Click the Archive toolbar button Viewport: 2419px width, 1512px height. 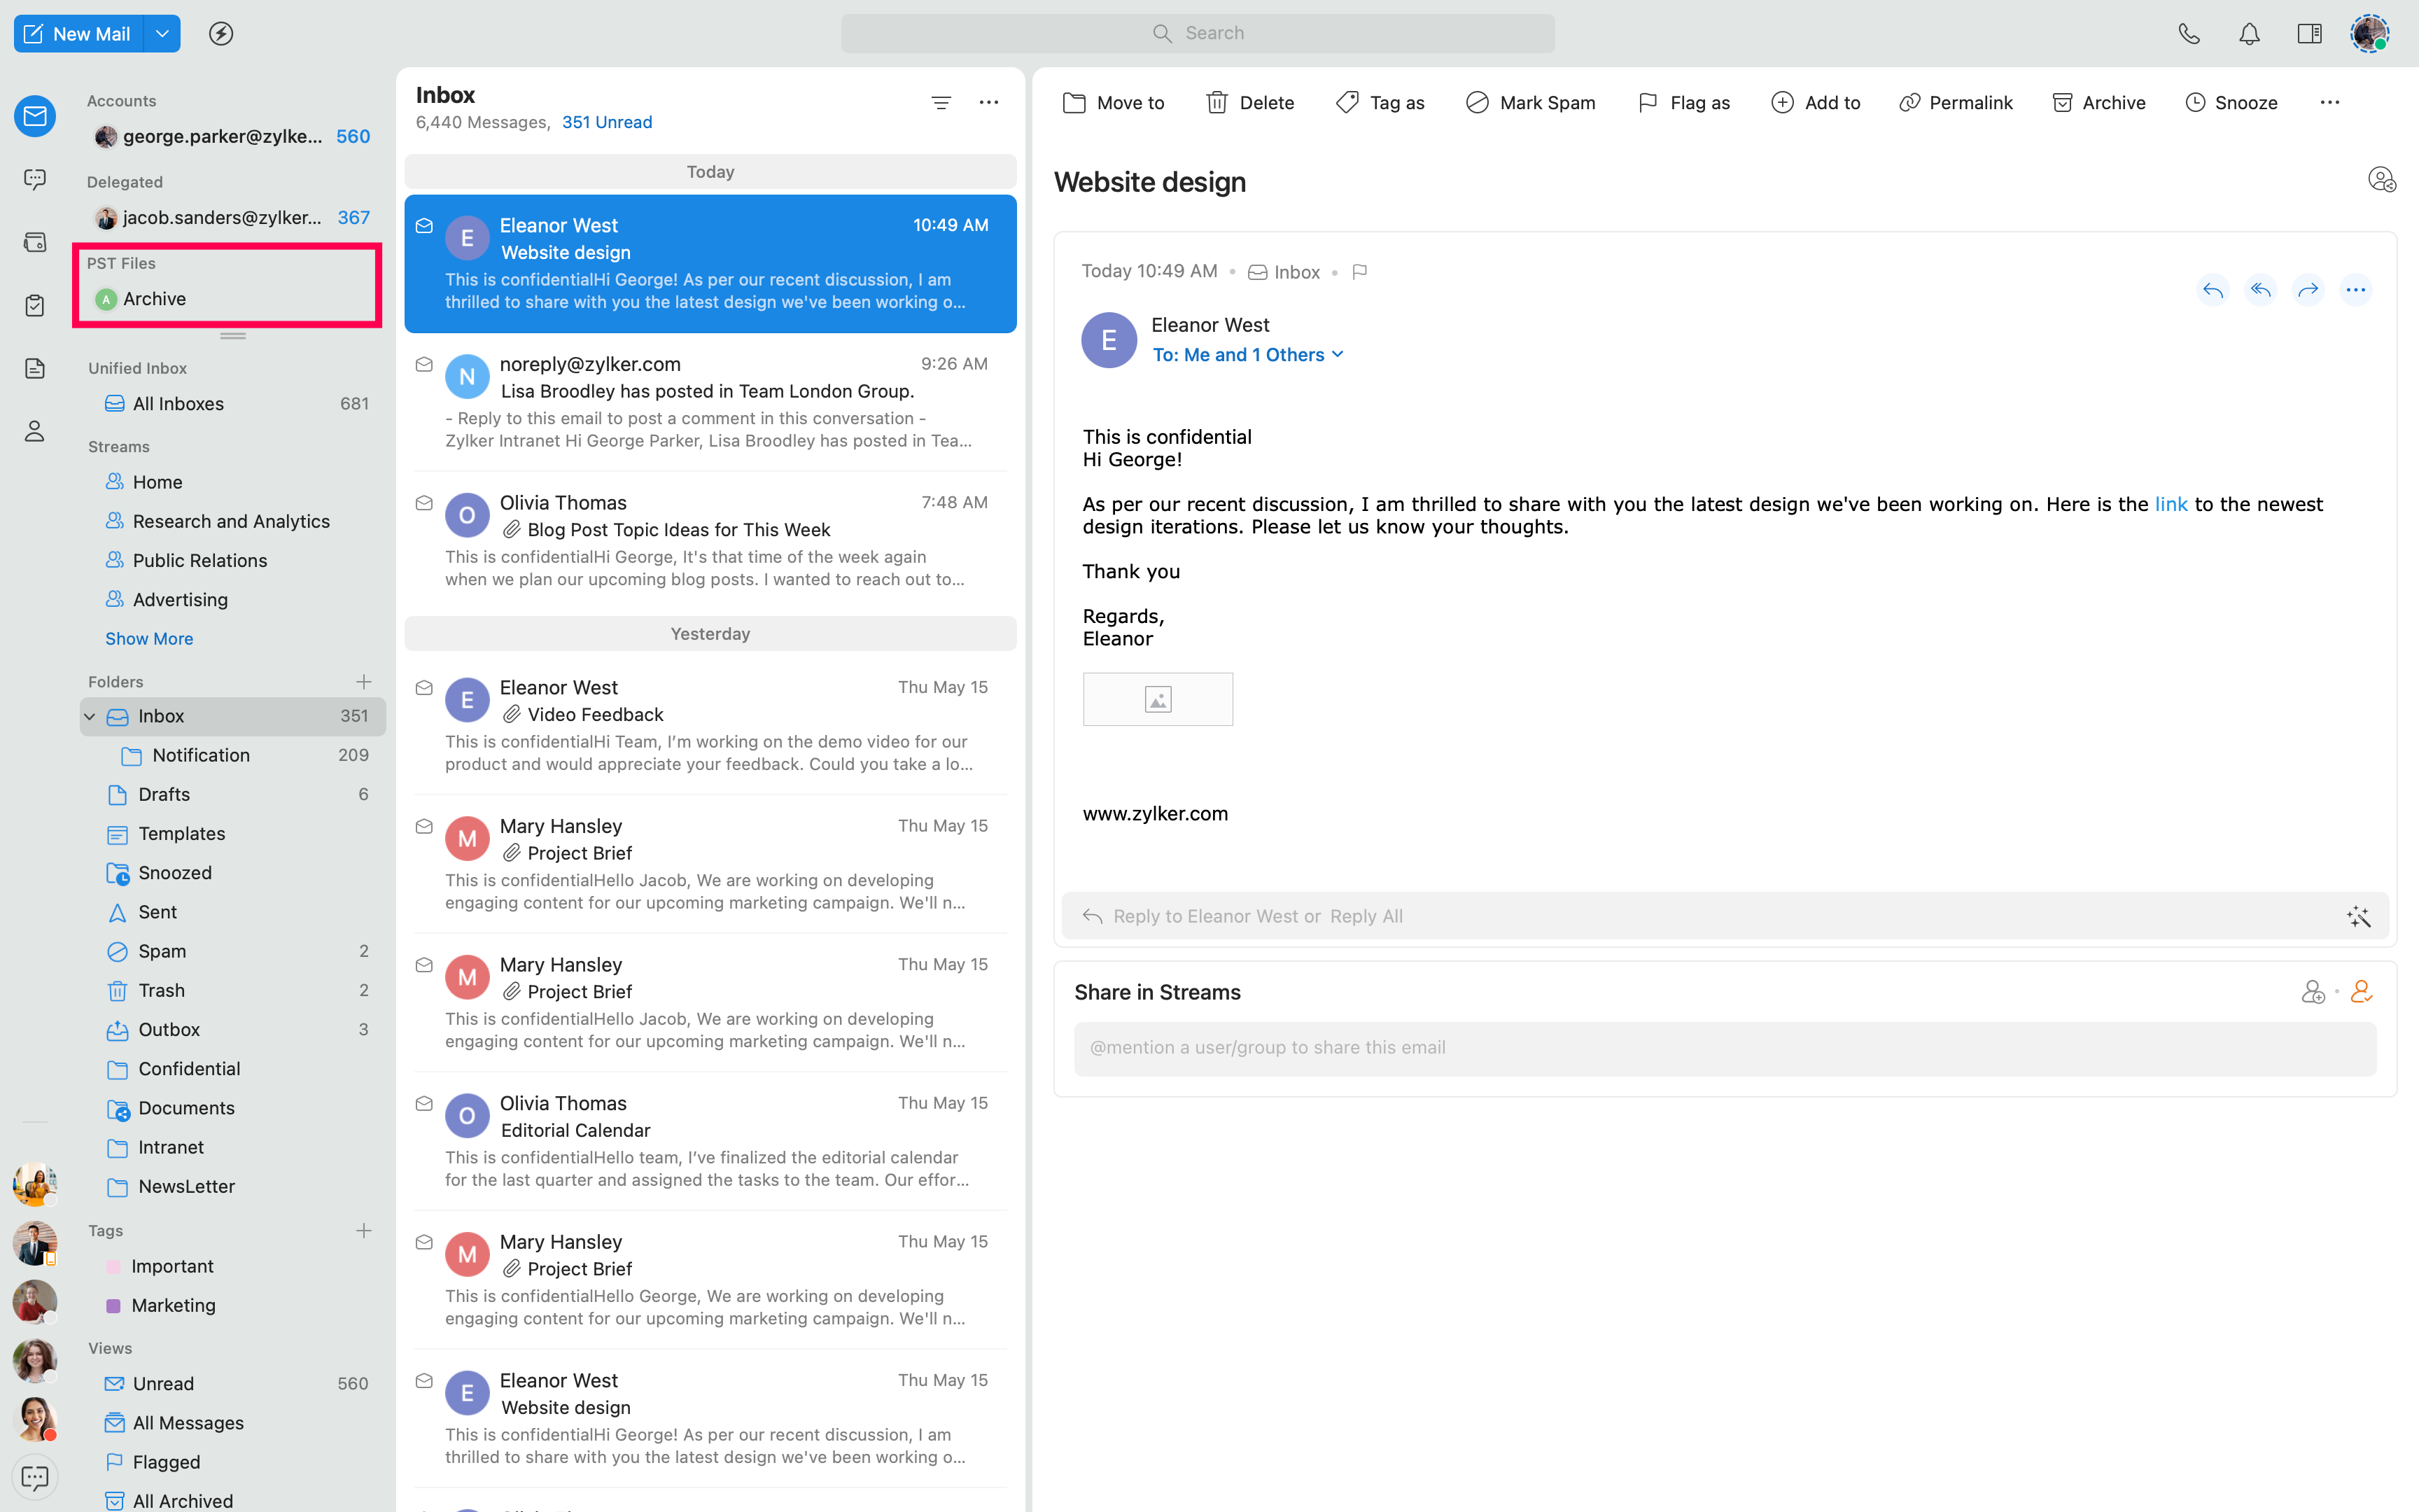point(2099,102)
